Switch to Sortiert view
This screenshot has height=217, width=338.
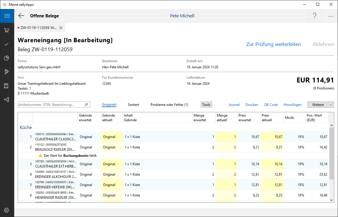[x=133, y=105]
